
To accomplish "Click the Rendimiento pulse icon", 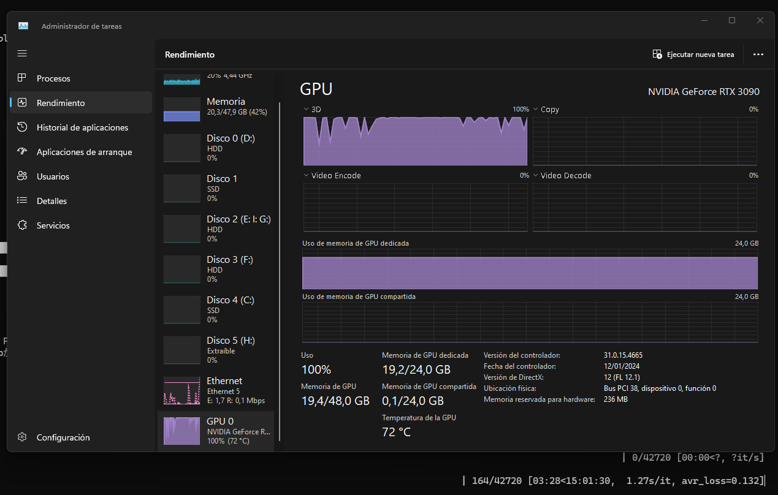I will point(22,103).
